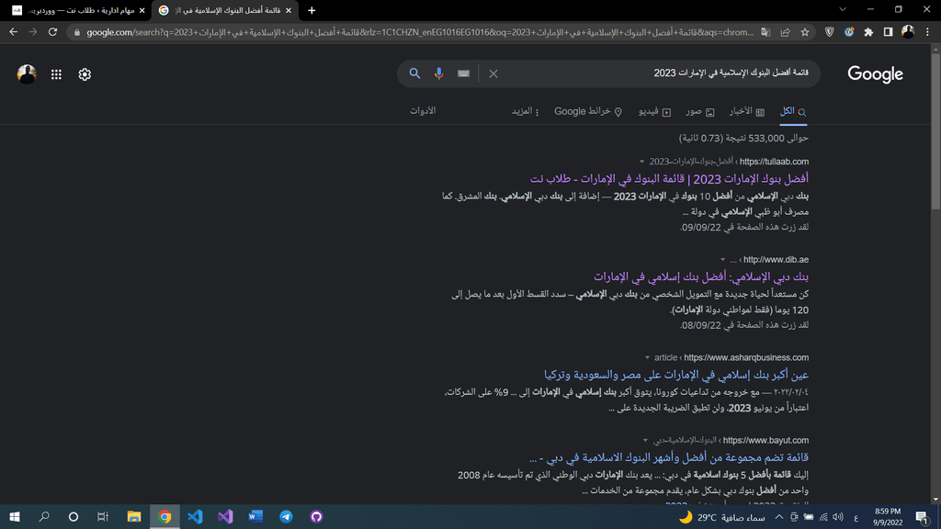The width and height of the screenshot is (941, 529).
Task: Click the Google search magnifier icon
Action: [x=414, y=73]
